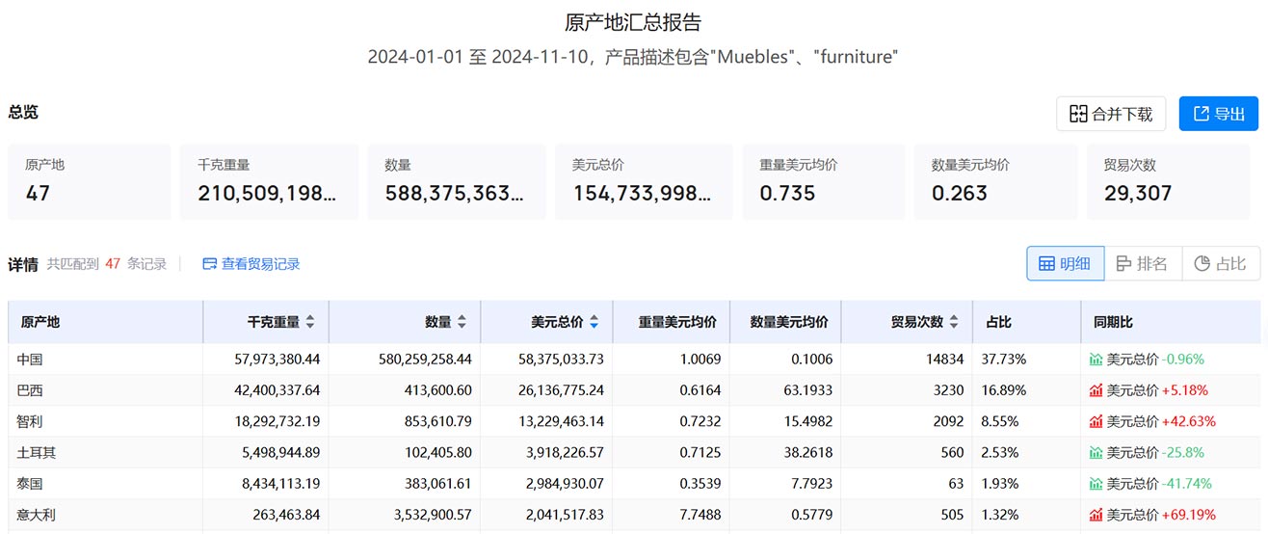Click the 占比 column header

pos(1027,322)
